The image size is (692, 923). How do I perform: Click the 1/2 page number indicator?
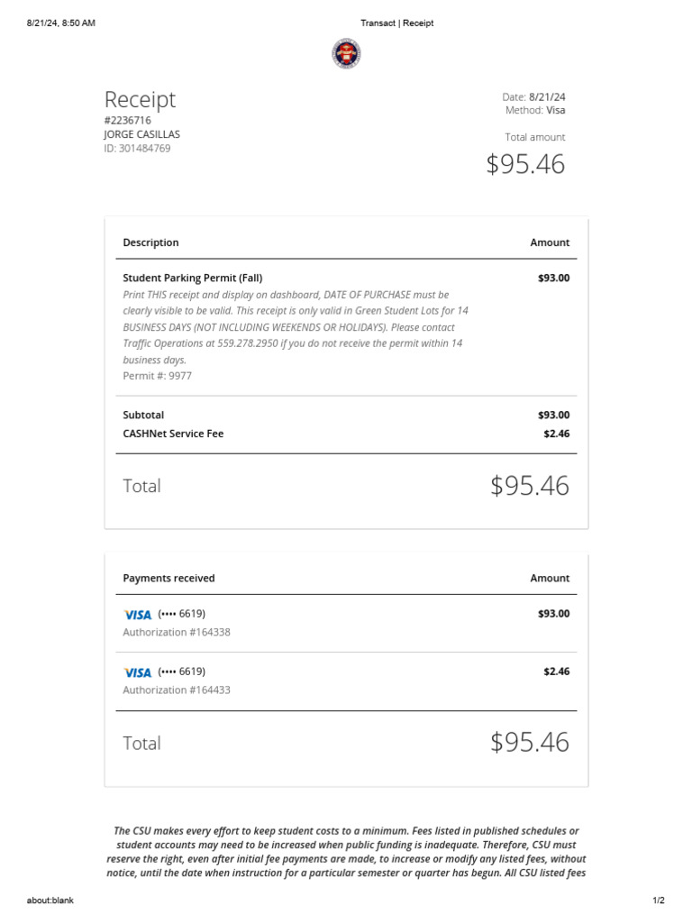[x=659, y=900]
